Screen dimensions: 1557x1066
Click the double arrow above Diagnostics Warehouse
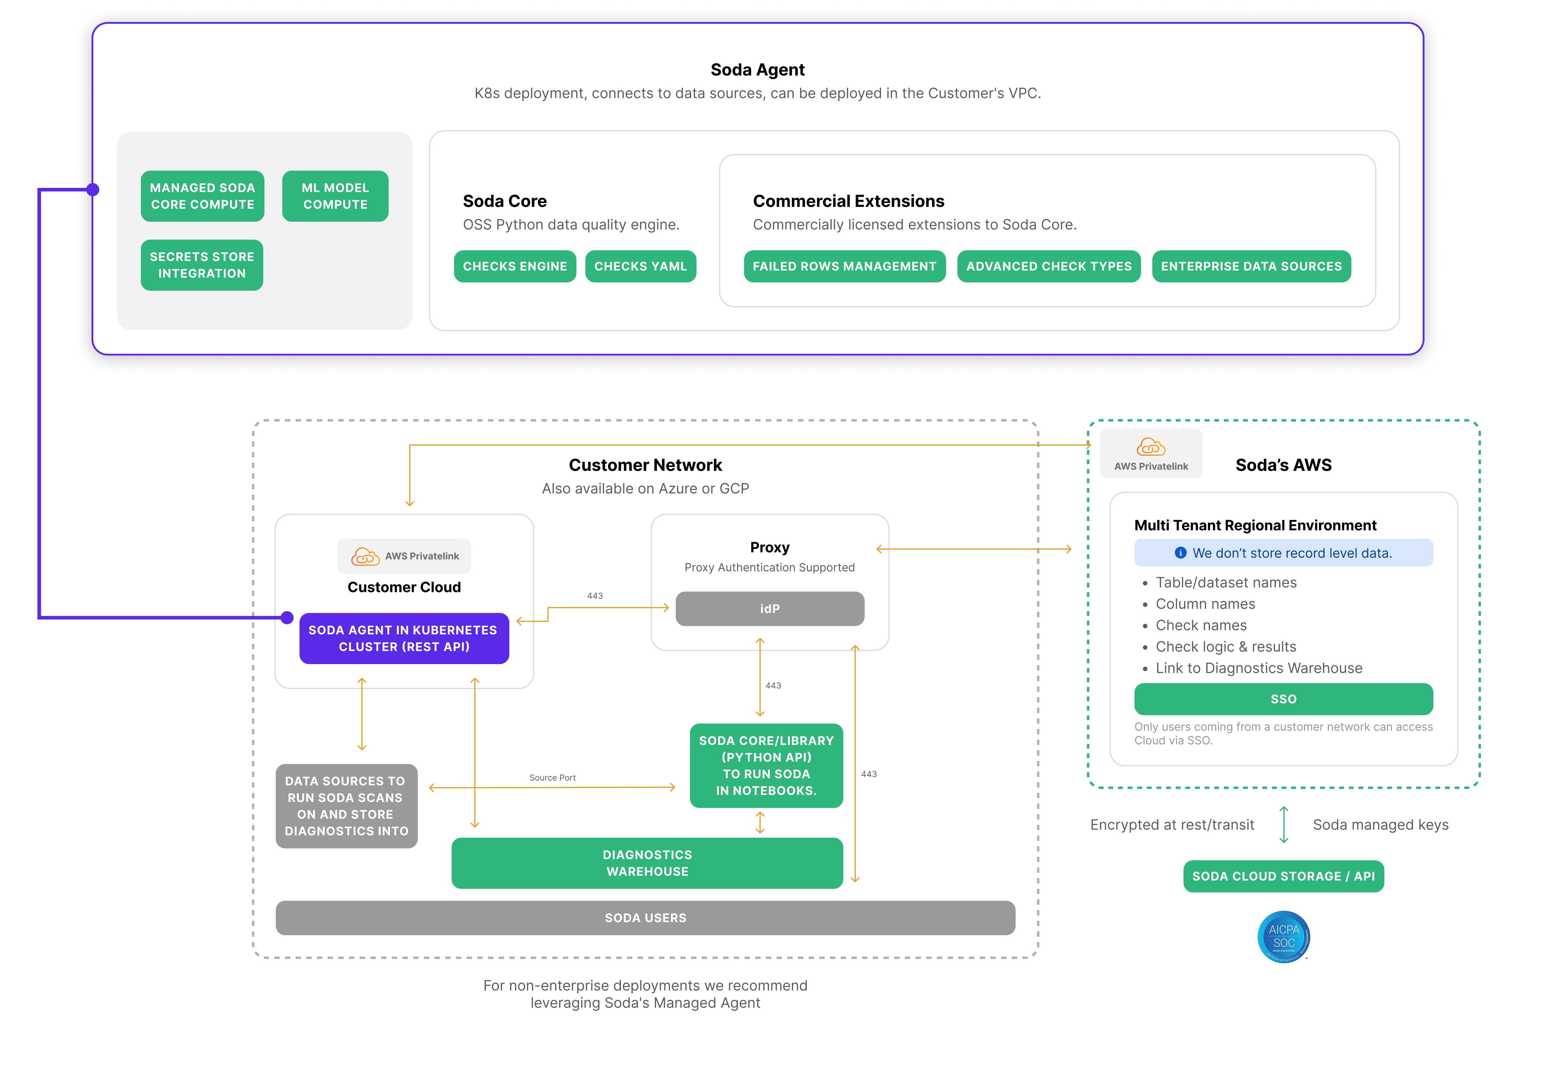pyautogui.click(x=760, y=823)
